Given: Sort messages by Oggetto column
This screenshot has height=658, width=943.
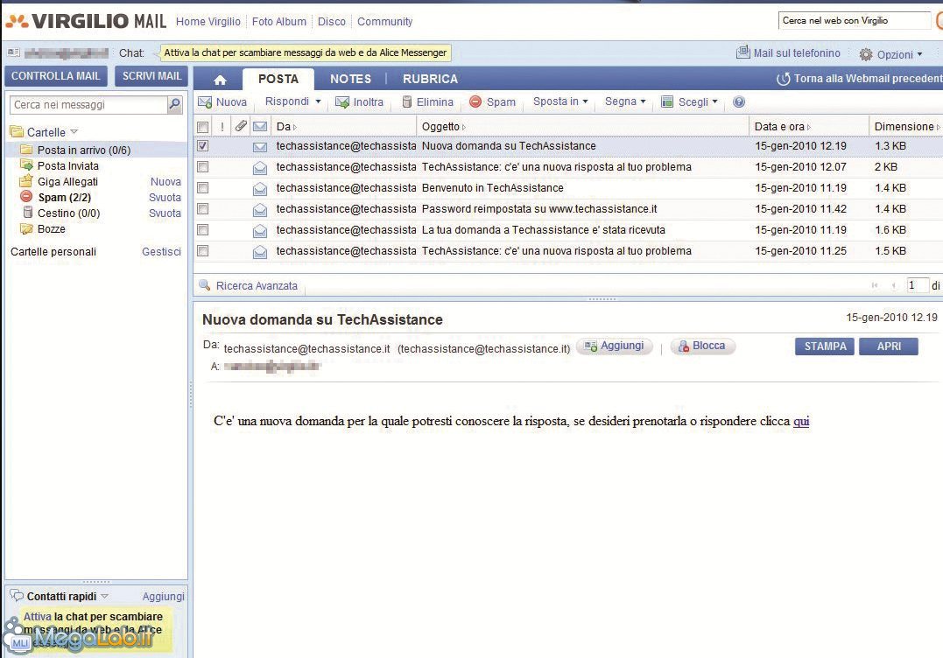Looking at the screenshot, I should click(x=444, y=127).
